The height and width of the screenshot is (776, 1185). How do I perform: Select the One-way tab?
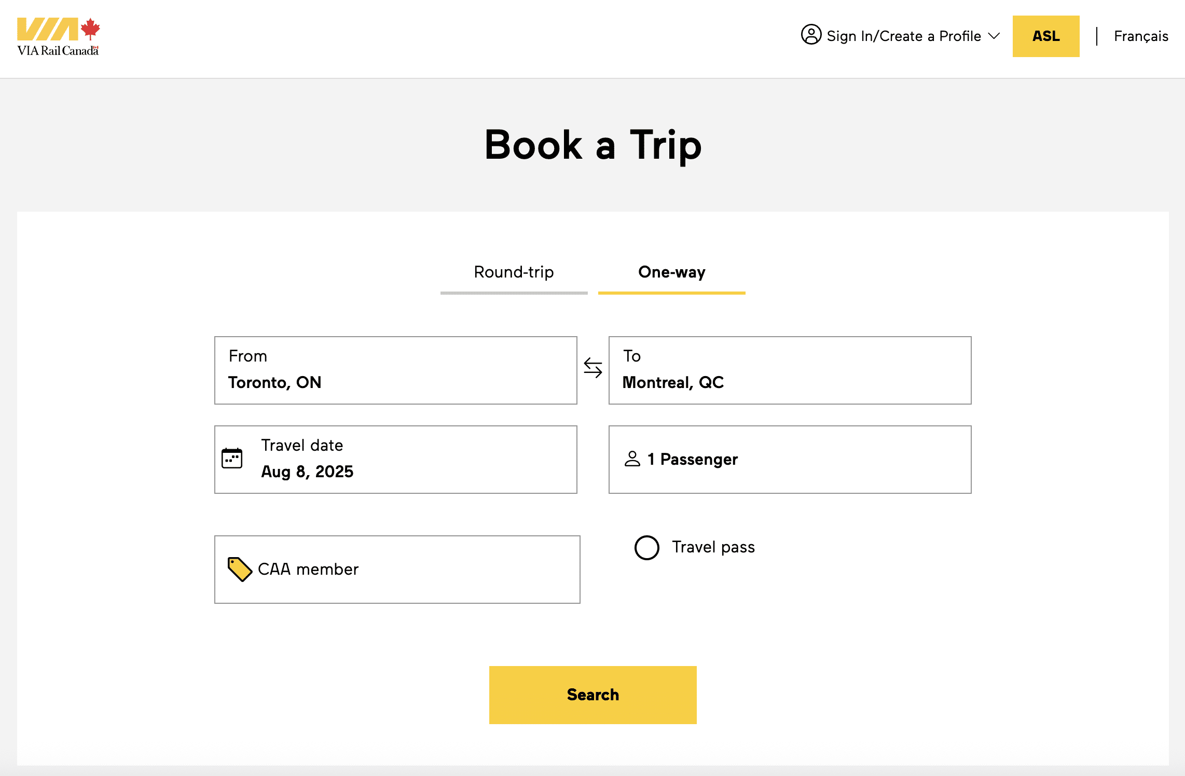[x=672, y=272]
